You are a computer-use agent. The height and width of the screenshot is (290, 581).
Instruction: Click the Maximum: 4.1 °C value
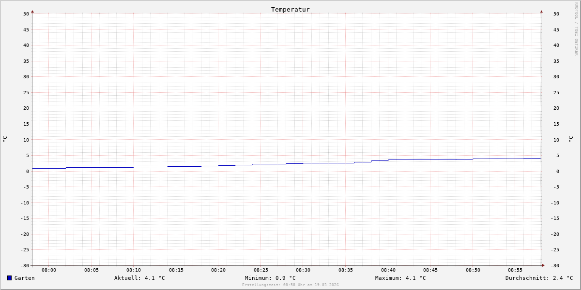click(x=400, y=278)
